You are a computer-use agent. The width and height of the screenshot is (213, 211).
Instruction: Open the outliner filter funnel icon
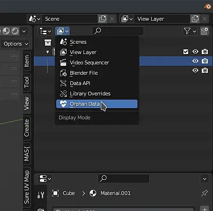(x=190, y=31)
